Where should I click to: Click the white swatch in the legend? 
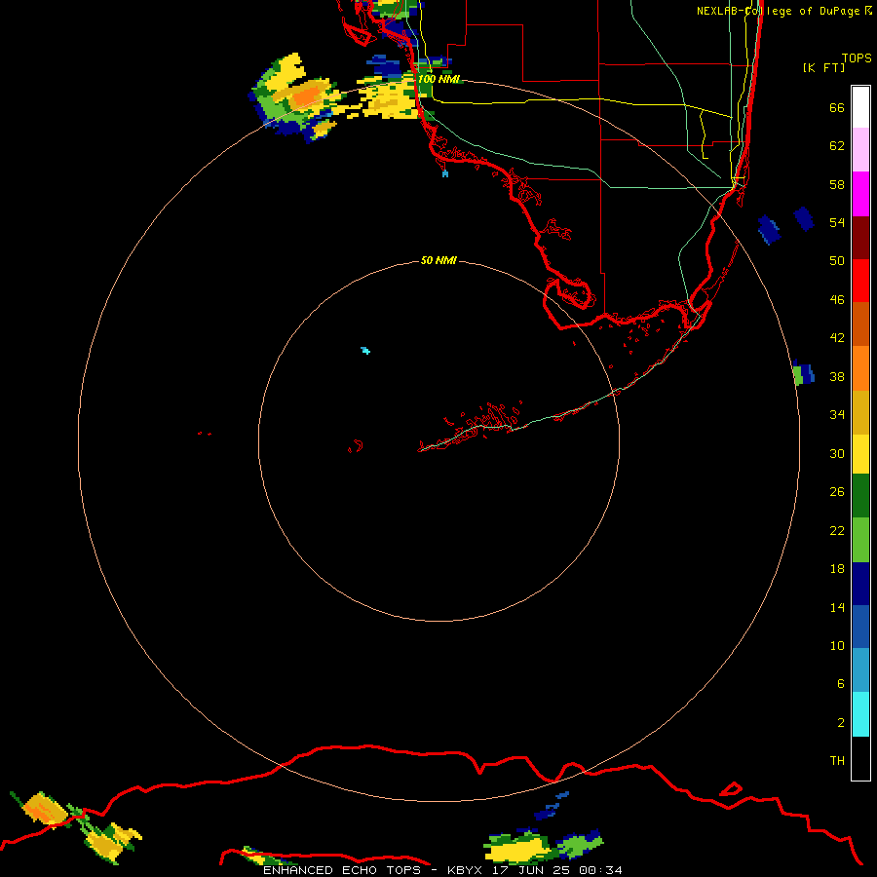coord(860,107)
